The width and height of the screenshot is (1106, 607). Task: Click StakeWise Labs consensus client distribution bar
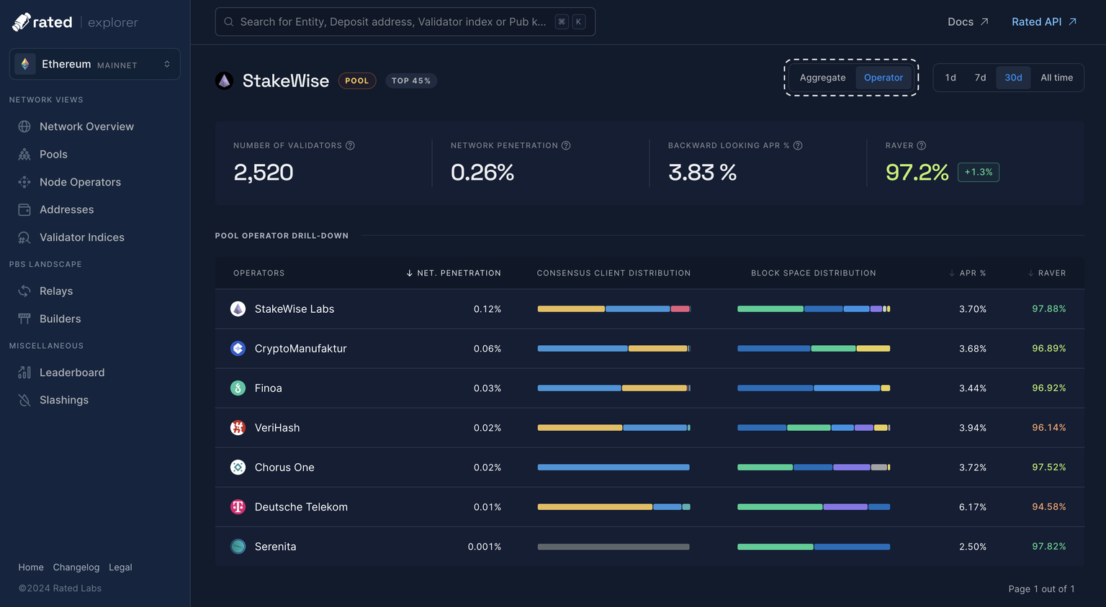point(614,309)
